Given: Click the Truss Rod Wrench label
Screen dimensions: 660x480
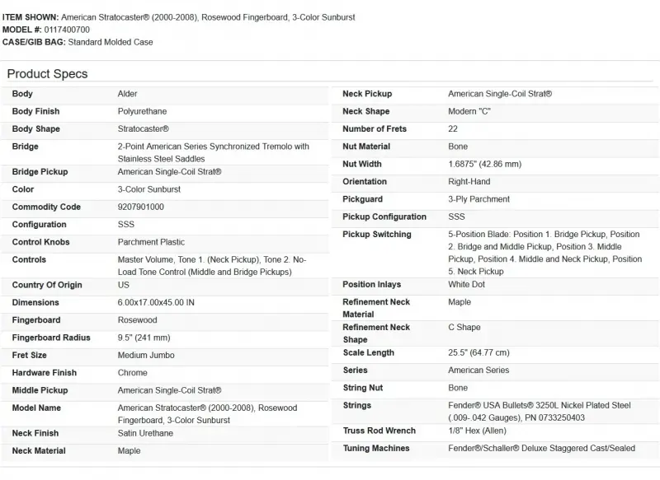Looking at the screenshot, I should pyautogui.click(x=379, y=431).
